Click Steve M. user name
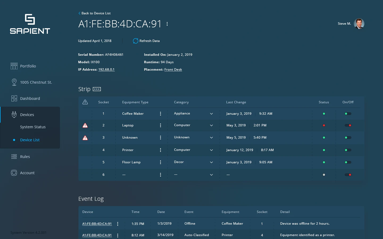383x239 pixels. (344, 24)
